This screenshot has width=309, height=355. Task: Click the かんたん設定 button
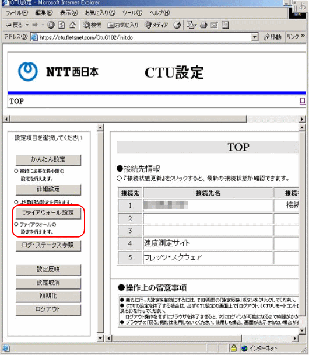tap(48, 160)
